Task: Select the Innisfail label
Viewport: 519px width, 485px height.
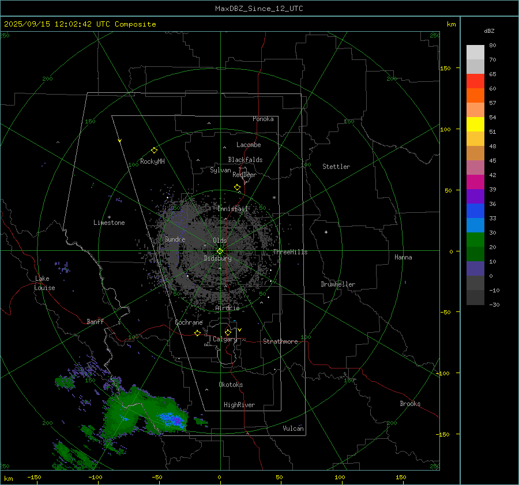Action: [x=232, y=209]
